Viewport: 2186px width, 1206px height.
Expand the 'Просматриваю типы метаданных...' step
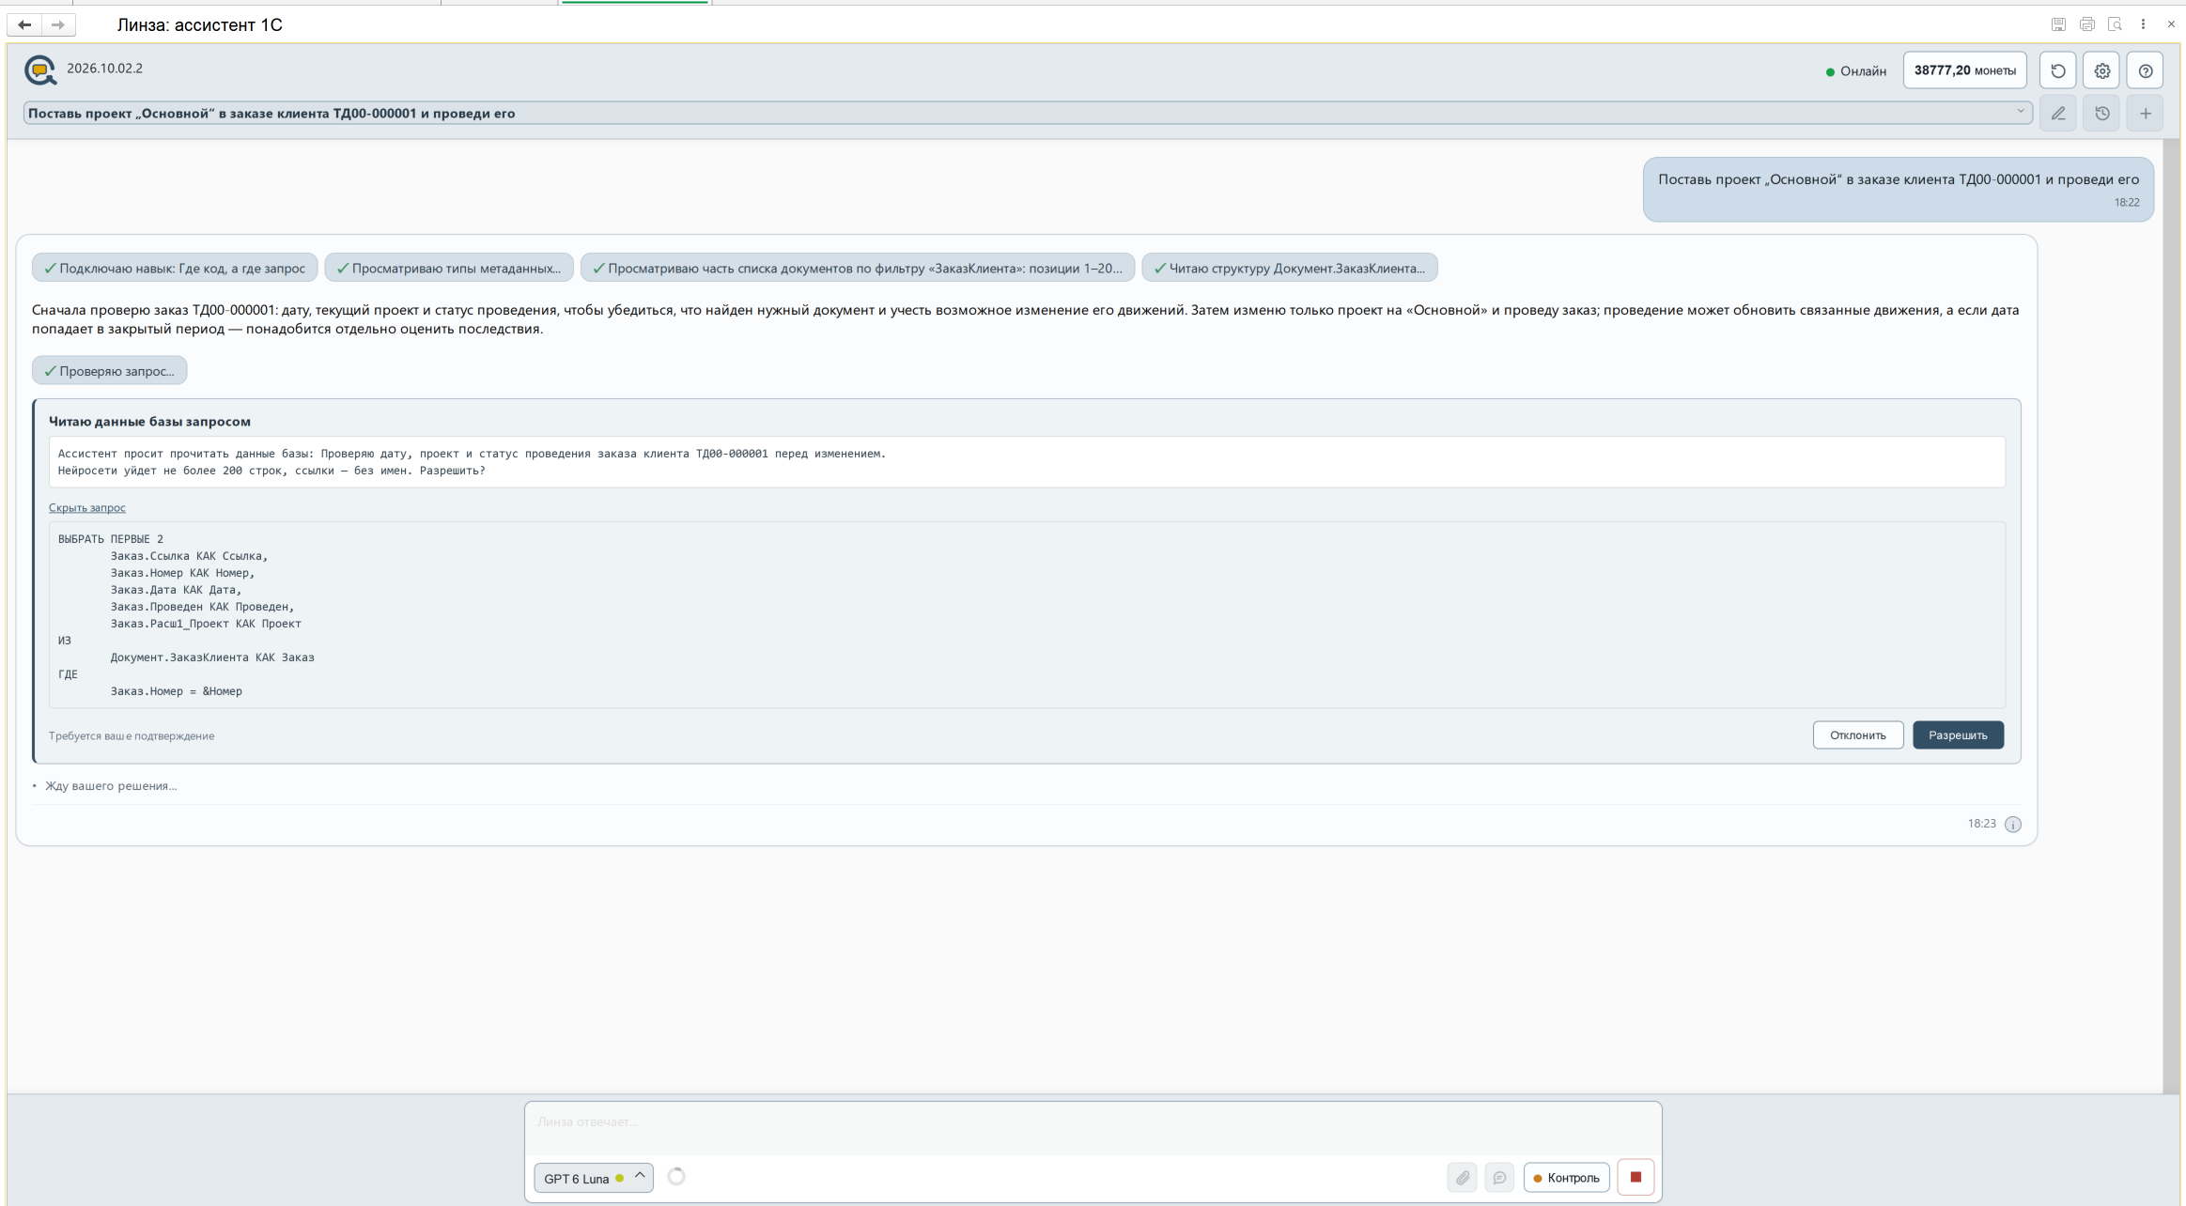tap(448, 268)
